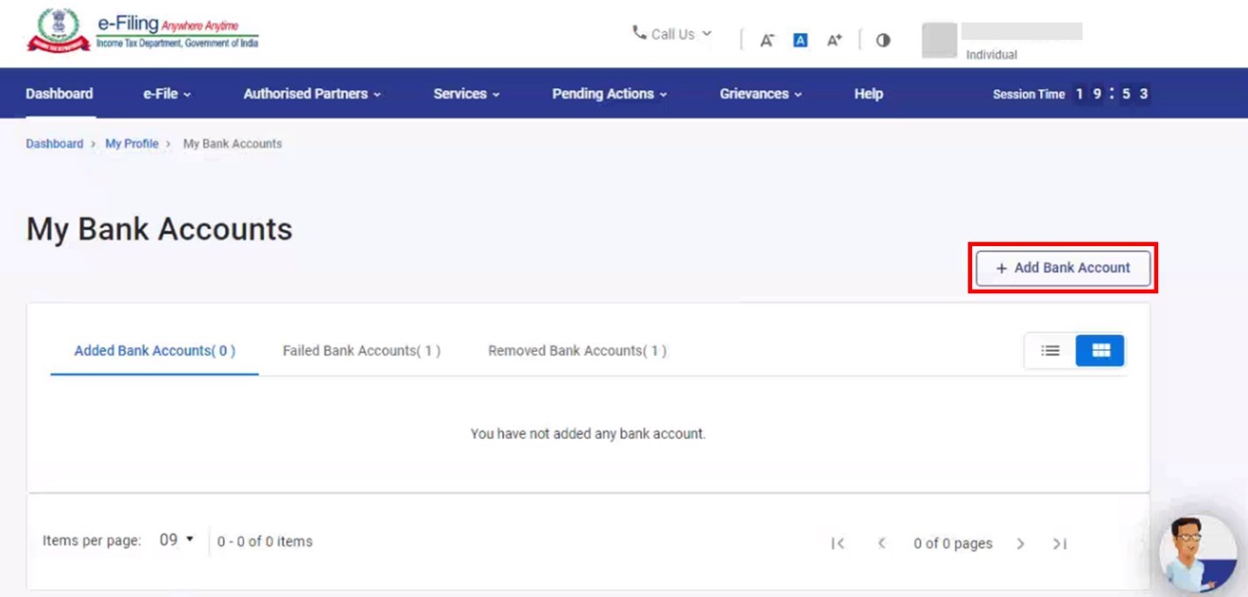This screenshot has height=597, width=1248.
Task: Open the Failed Bank Accounts tab
Action: 361,351
